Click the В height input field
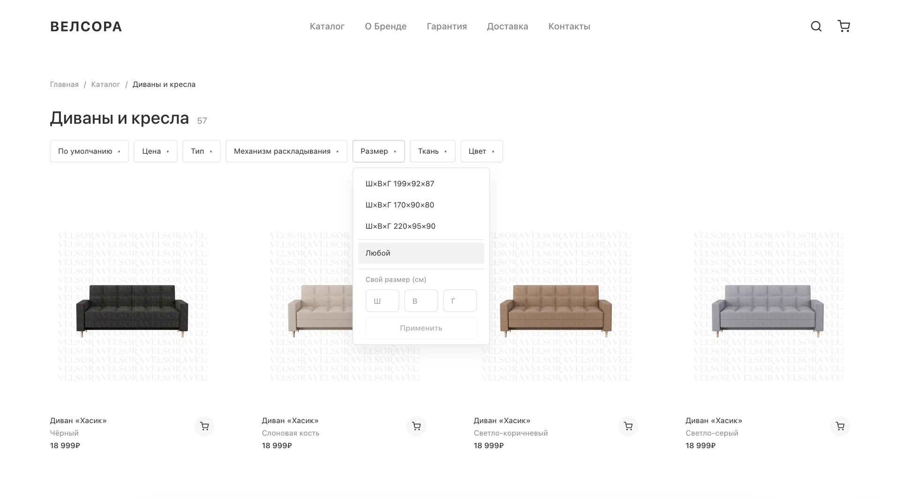The image size is (900, 500). coord(421,301)
